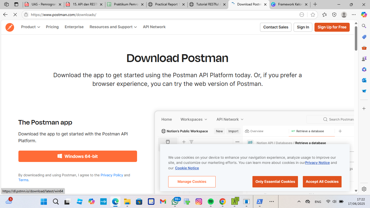
Task: Add page to favorites with star icon
Action: pyautogui.click(x=313, y=15)
